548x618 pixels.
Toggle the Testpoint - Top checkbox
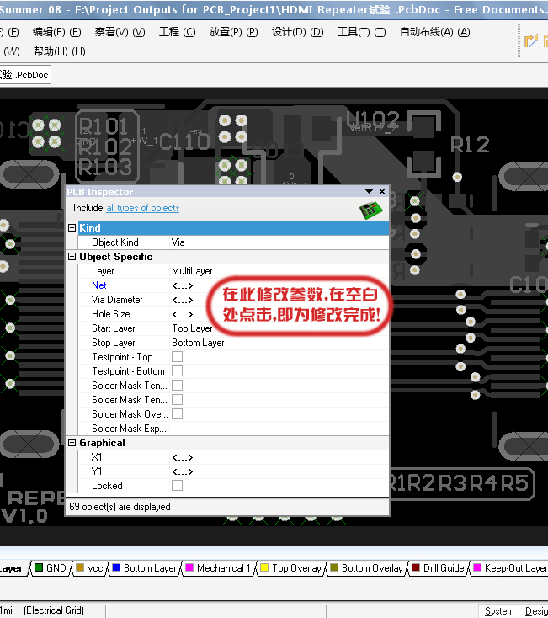(178, 357)
